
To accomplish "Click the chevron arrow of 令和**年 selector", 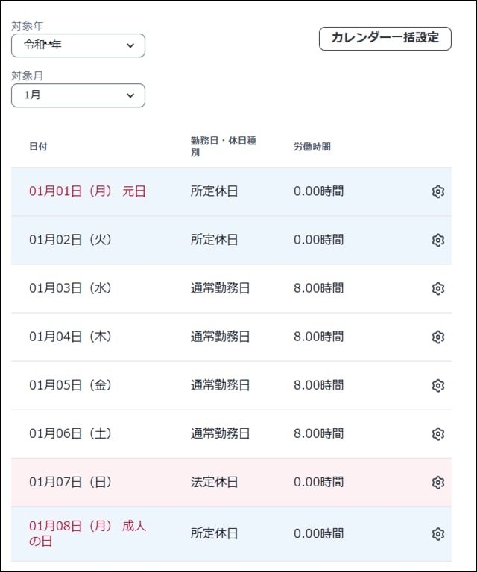I will (130, 45).
